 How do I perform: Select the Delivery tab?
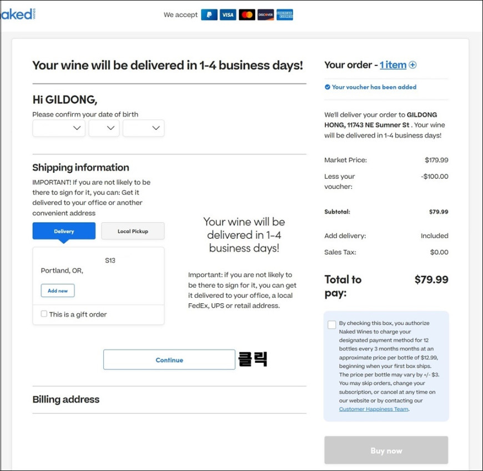click(64, 231)
